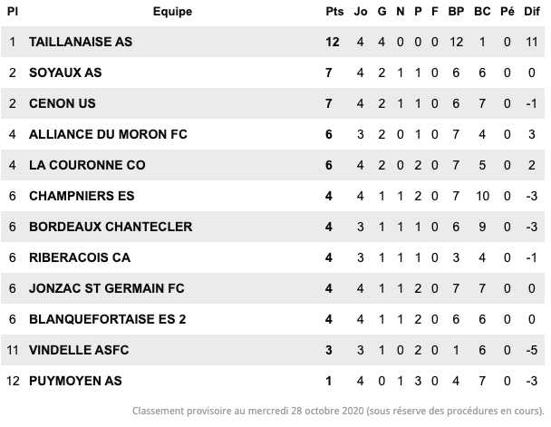
Task: Click the Pl column header
Action: (13, 11)
